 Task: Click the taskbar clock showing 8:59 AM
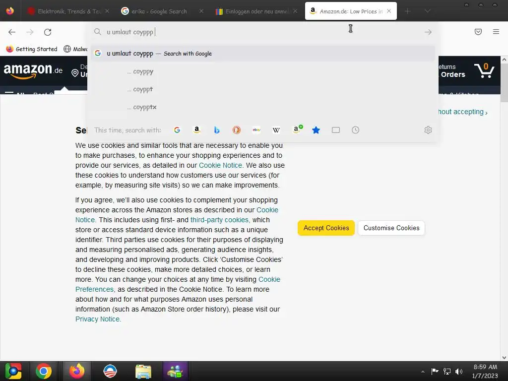485,371
